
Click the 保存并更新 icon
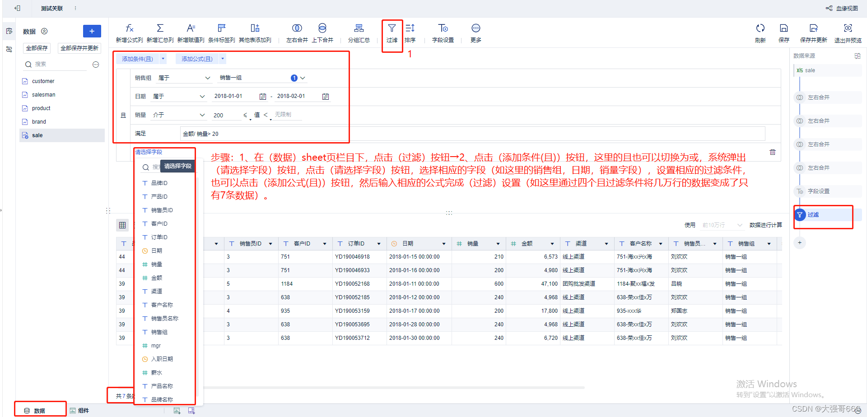point(813,28)
